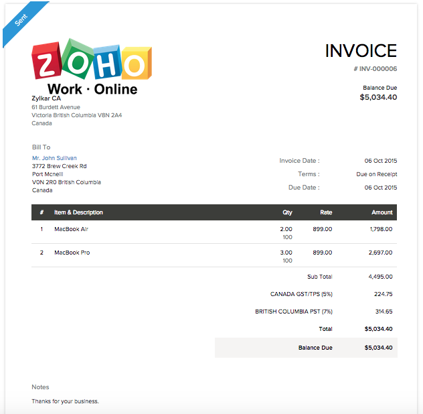Click the Sub Total value 4,495.00
Image resolution: width=423 pixels, height=414 pixels.
[380, 277]
